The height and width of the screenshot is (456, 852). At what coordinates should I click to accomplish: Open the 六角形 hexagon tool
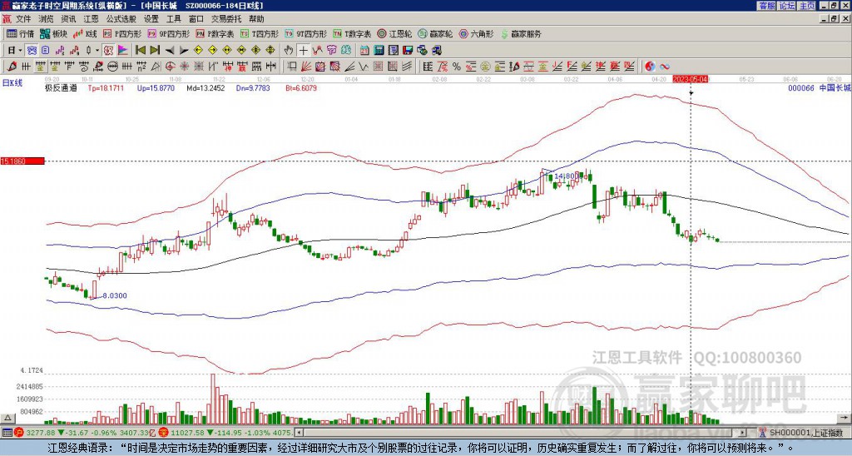pyautogui.click(x=476, y=33)
